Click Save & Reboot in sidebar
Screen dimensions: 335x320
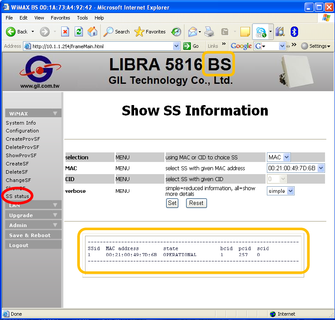[x=33, y=235]
